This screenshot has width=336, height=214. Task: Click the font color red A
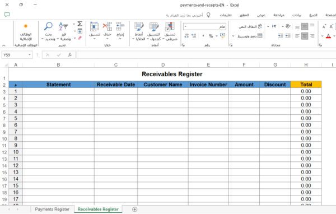coord(328,36)
